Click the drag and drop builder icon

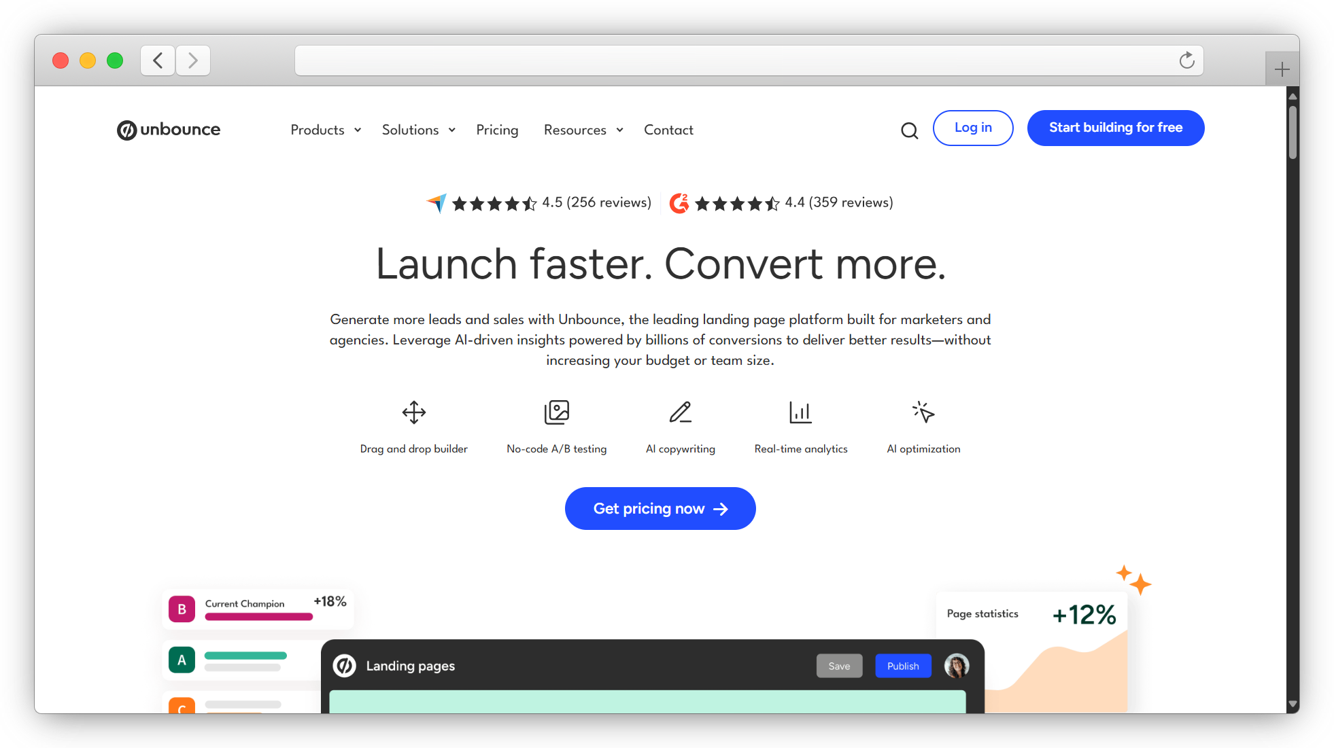(413, 412)
